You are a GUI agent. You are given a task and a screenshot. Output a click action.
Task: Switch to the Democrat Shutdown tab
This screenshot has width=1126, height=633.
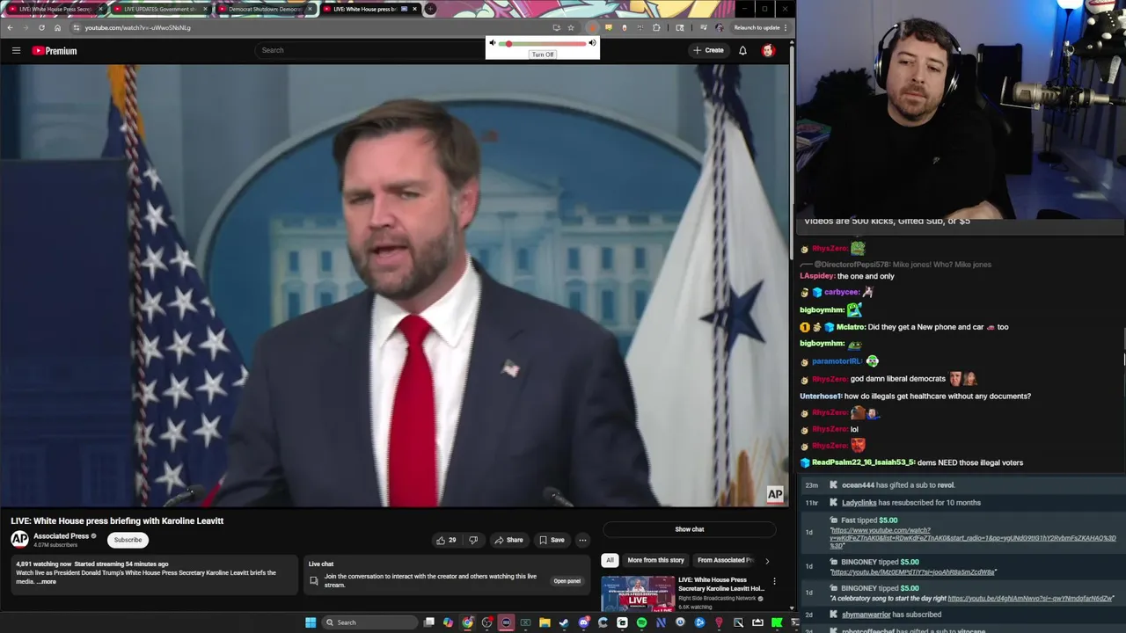265,9
